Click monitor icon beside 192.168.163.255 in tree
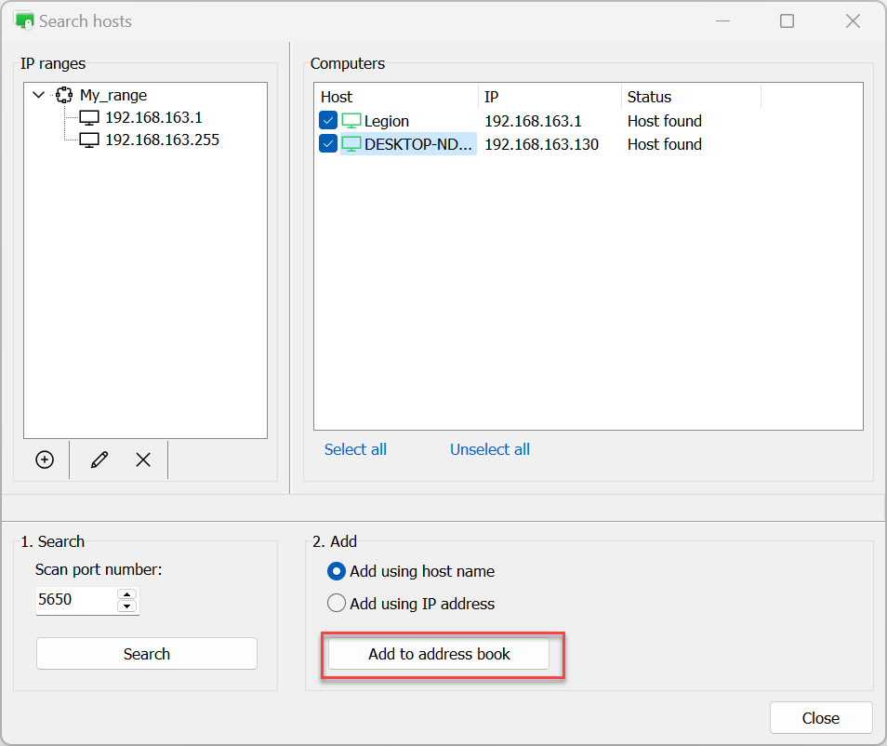Image resolution: width=887 pixels, height=746 pixels. pos(89,140)
